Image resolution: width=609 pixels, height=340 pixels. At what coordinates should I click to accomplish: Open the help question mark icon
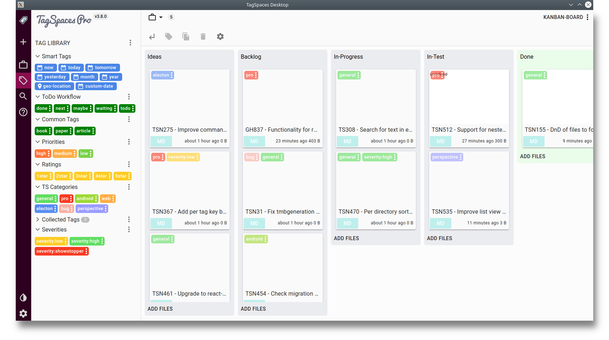point(23,112)
